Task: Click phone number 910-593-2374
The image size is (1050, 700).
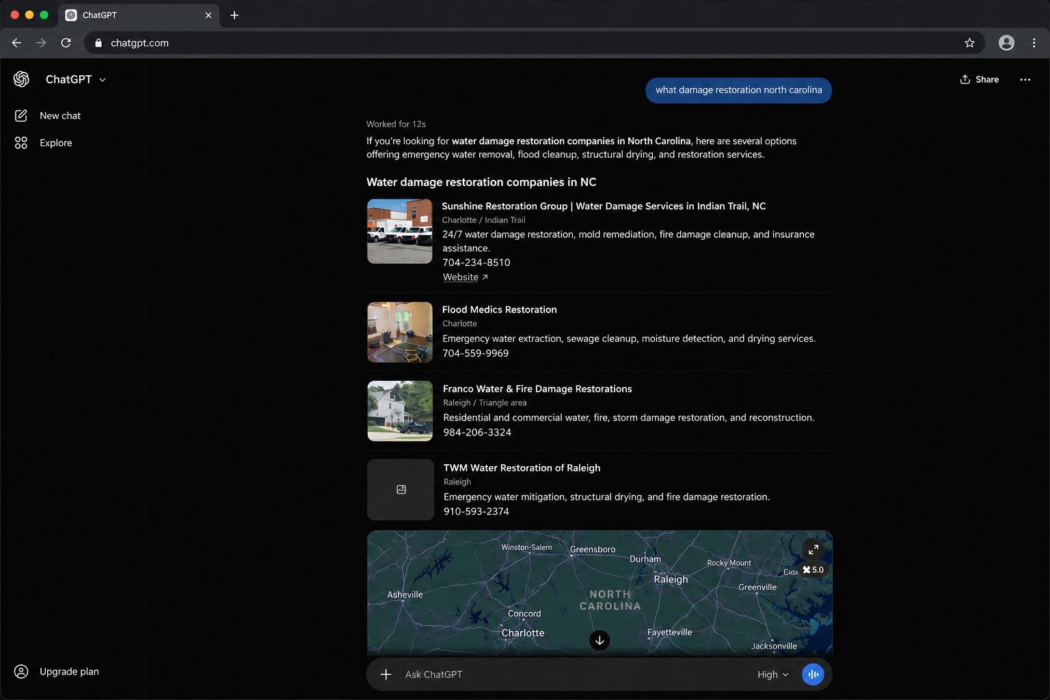Action: (476, 511)
